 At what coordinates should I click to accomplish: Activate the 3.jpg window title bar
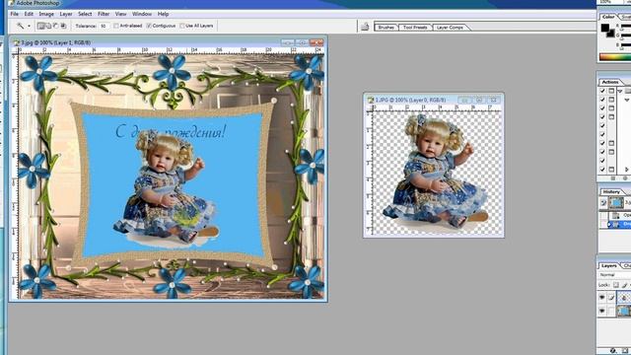(169, 42)
